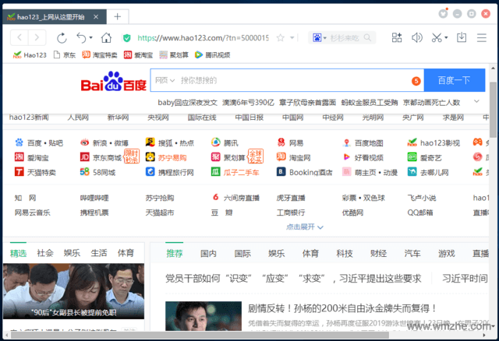Switch to the 生活 tab
This screenshot has height=341, width=499.
click(x=99, y=253)
